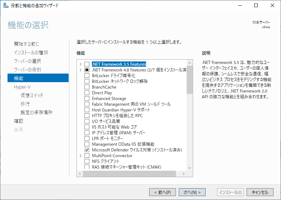The height and width of the screenshot is (200, 281).
Task: Open 確認 step in sidebar
Action: point(19,121)
